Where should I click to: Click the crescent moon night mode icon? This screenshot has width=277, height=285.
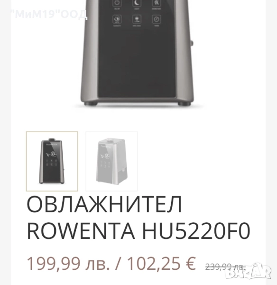137,3
